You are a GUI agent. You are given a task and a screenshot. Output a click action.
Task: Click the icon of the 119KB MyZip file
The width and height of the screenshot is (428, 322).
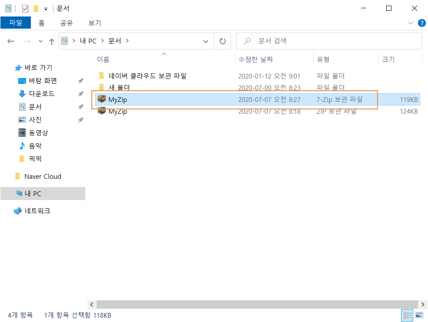(101, 99)
